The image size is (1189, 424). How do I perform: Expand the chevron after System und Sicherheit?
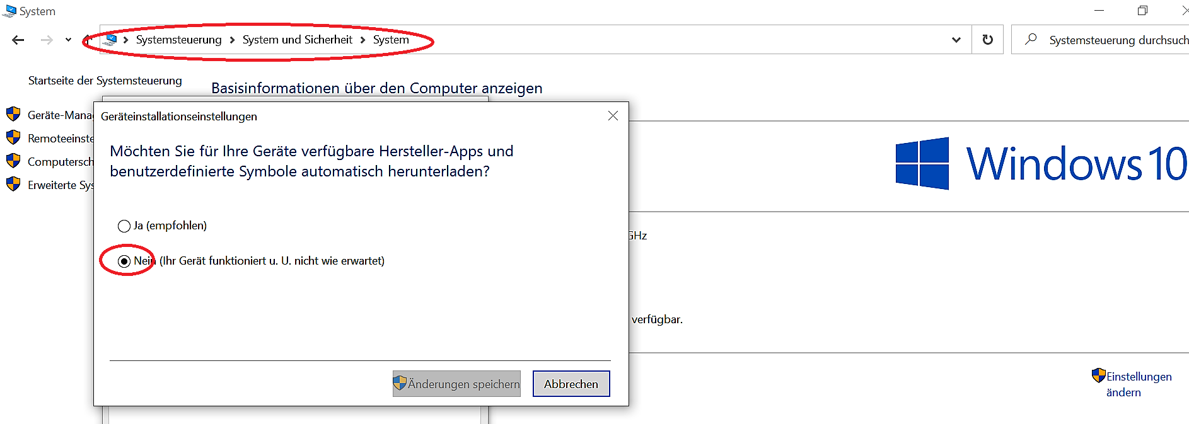tap(362, 40)
